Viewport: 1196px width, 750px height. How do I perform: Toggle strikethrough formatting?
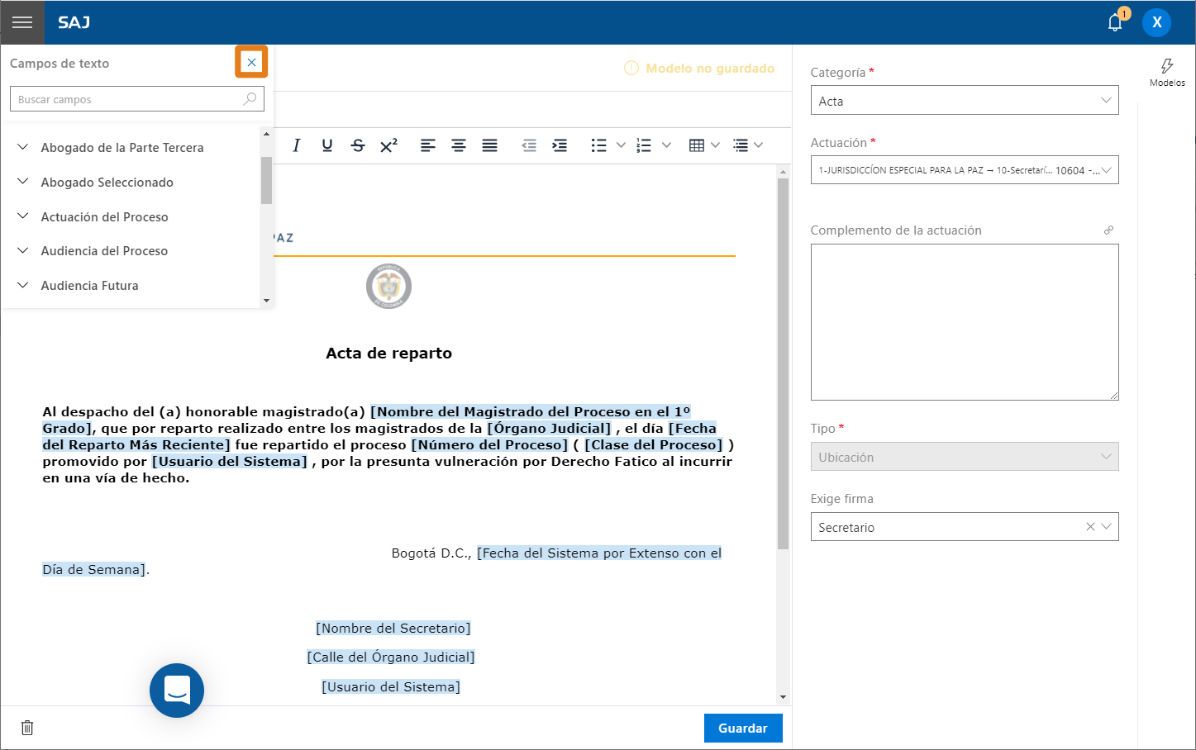point(358,145)
